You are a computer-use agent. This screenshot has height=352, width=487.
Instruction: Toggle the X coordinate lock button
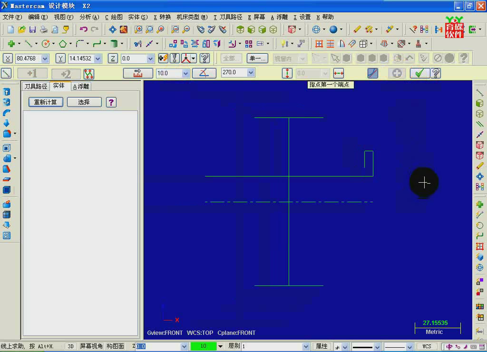pos(8,59)
